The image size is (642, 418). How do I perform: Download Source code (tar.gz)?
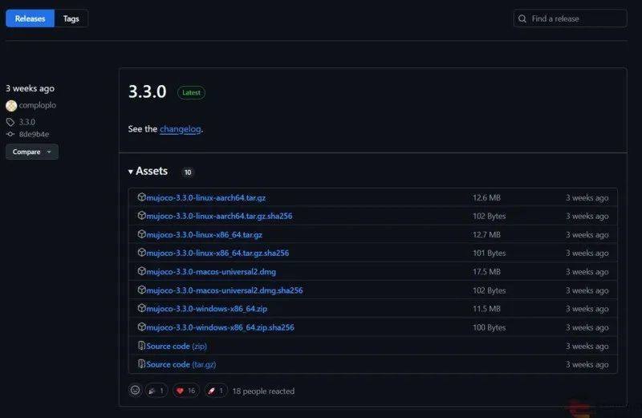tap(181, 365)
